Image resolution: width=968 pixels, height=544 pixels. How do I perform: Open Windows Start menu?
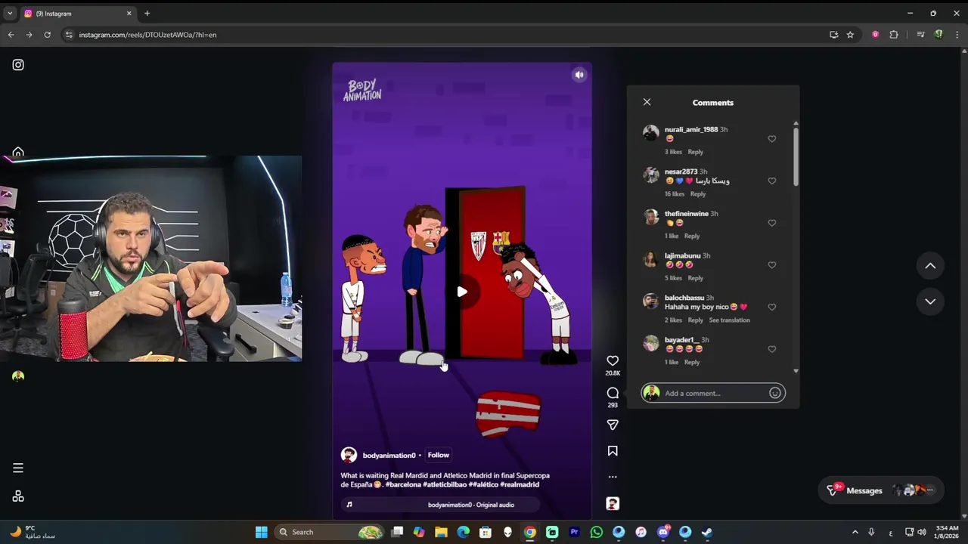[x=261, y=532]
